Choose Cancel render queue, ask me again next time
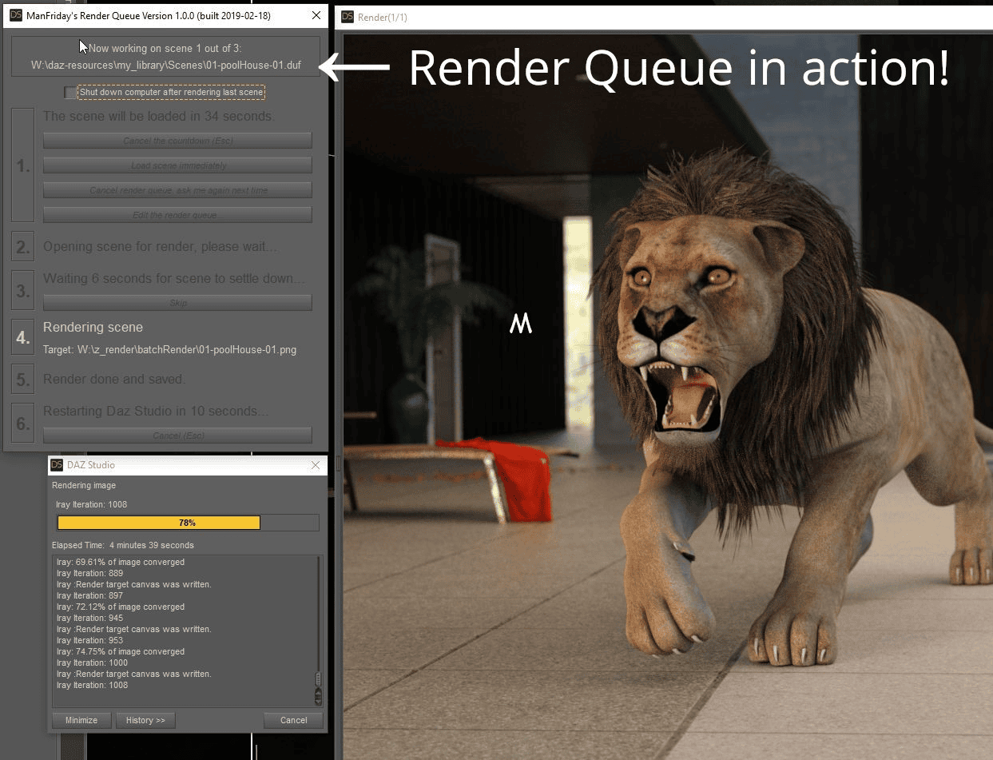Viewport: 993px width, 760px height. (177, 189)
